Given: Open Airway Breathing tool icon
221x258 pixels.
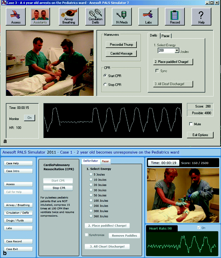Looking at the screenshot, I should [69, 16].
